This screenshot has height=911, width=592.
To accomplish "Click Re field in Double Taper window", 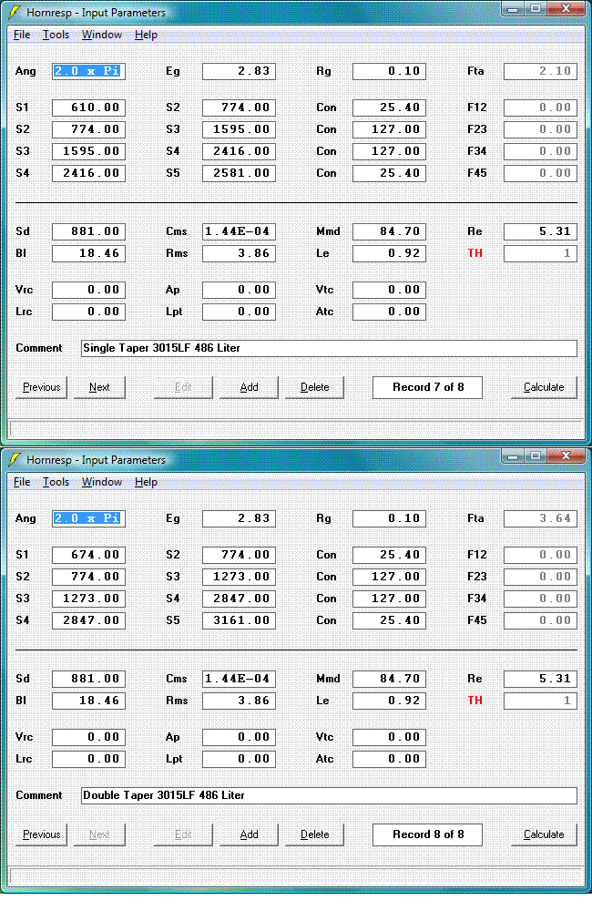I will [x=540, y=680].
